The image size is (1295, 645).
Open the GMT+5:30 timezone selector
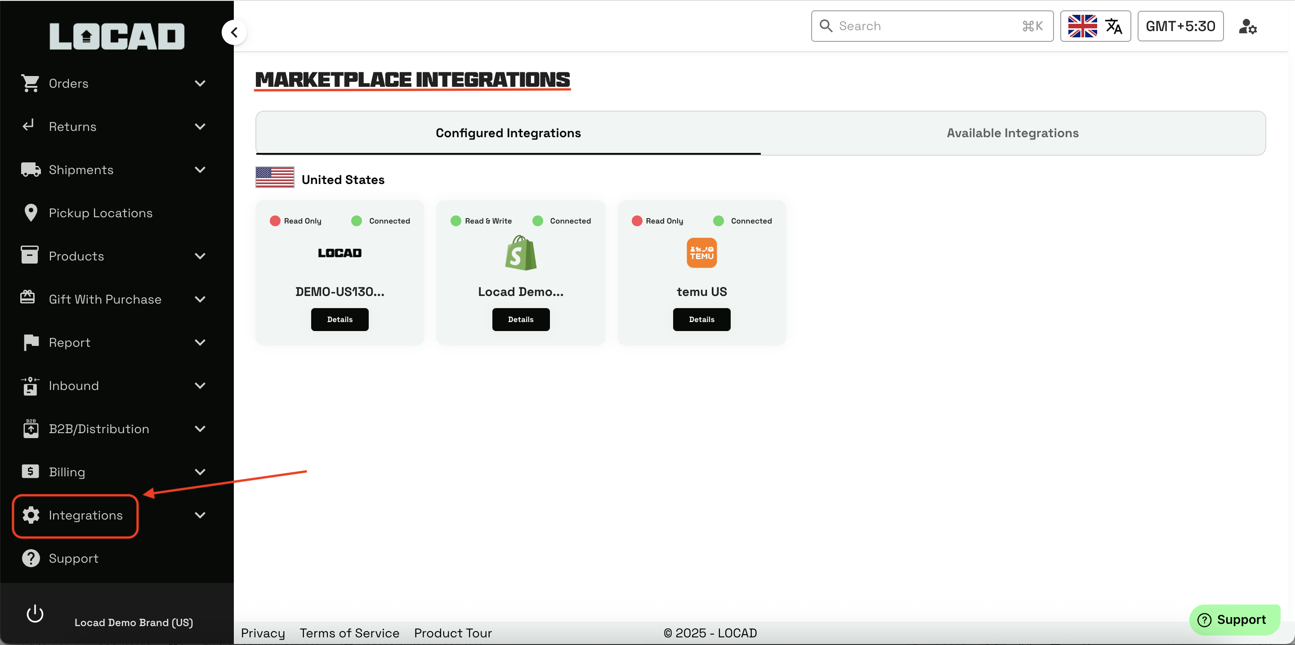click(x=1180, y=26)
